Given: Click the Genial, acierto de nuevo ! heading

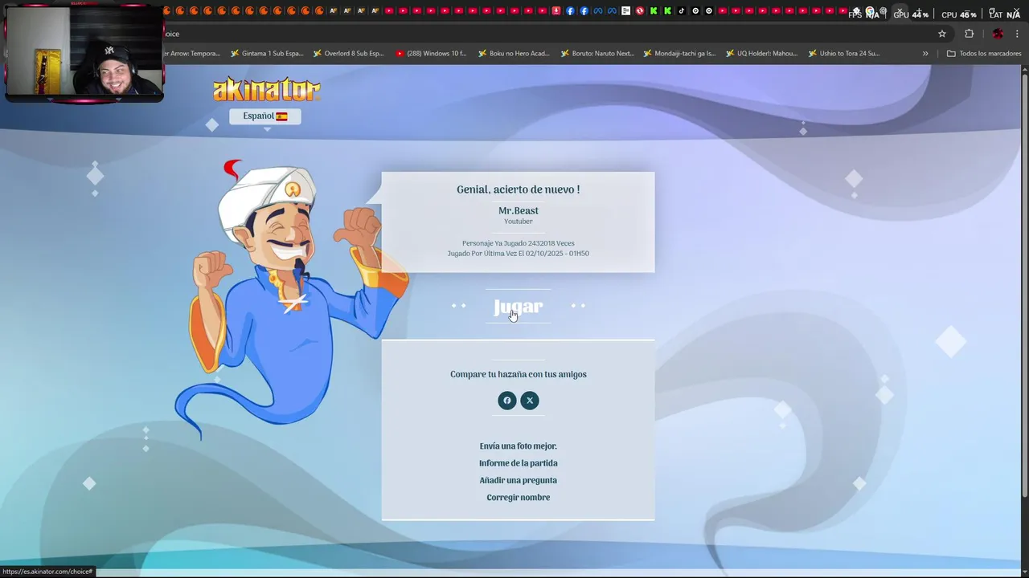Looking at the screenshot, I should [x=519, y=189].
